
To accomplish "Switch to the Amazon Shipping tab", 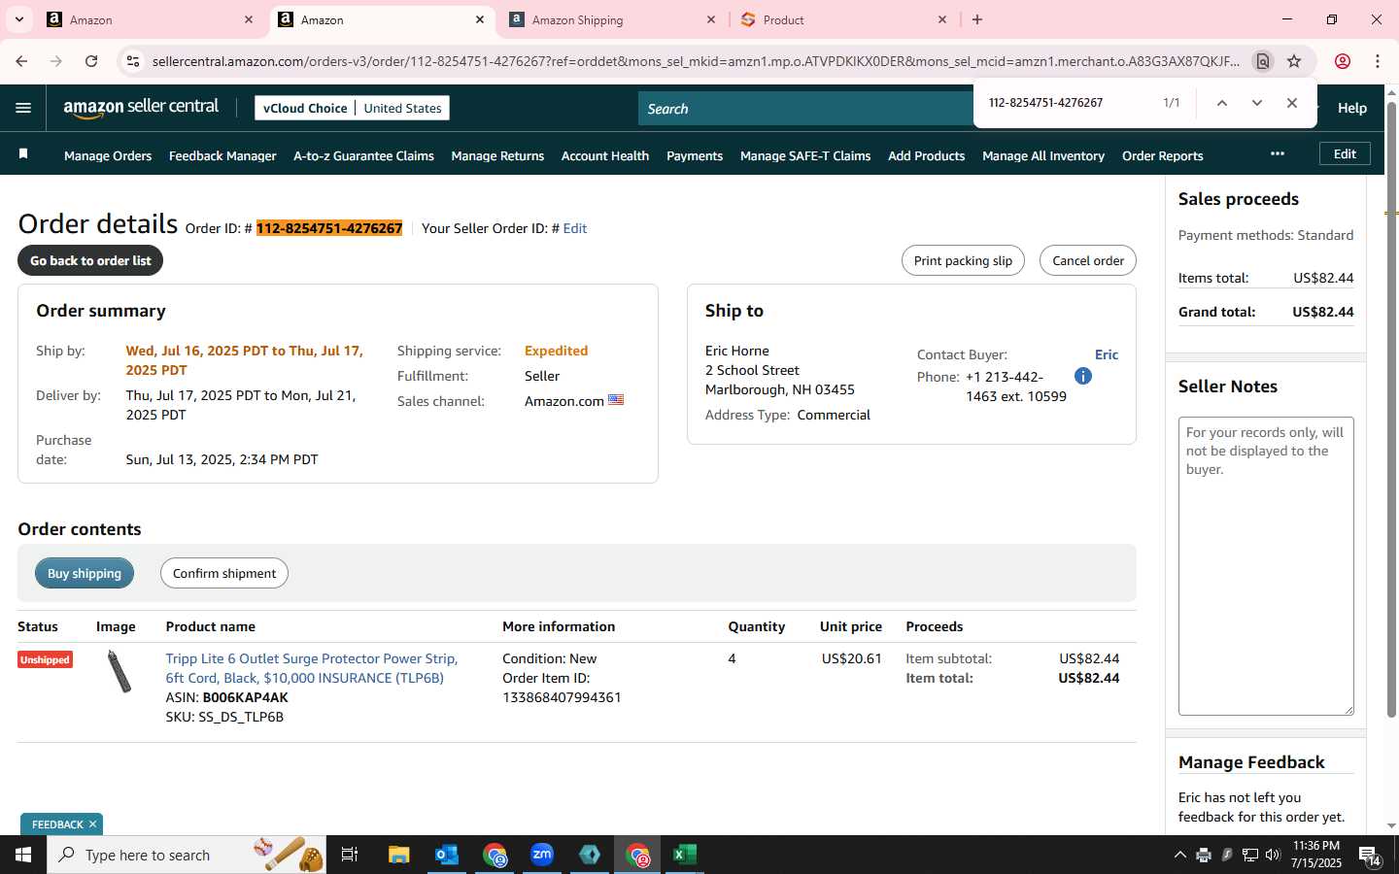I will [x=612, y=19].
